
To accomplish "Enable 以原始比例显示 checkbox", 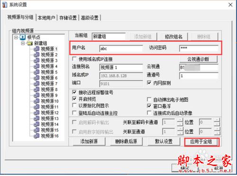I will [x=74, y=105].
